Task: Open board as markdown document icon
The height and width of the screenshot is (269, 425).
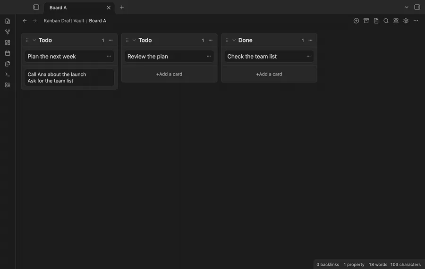Action: [x=376, y=21]
